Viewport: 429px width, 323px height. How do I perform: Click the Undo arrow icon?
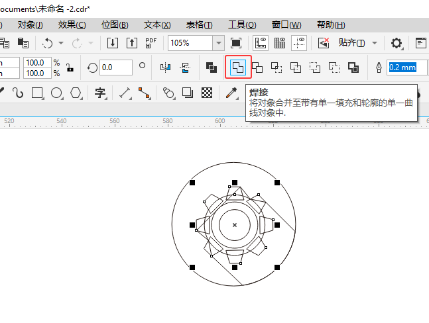coord(47,43)
